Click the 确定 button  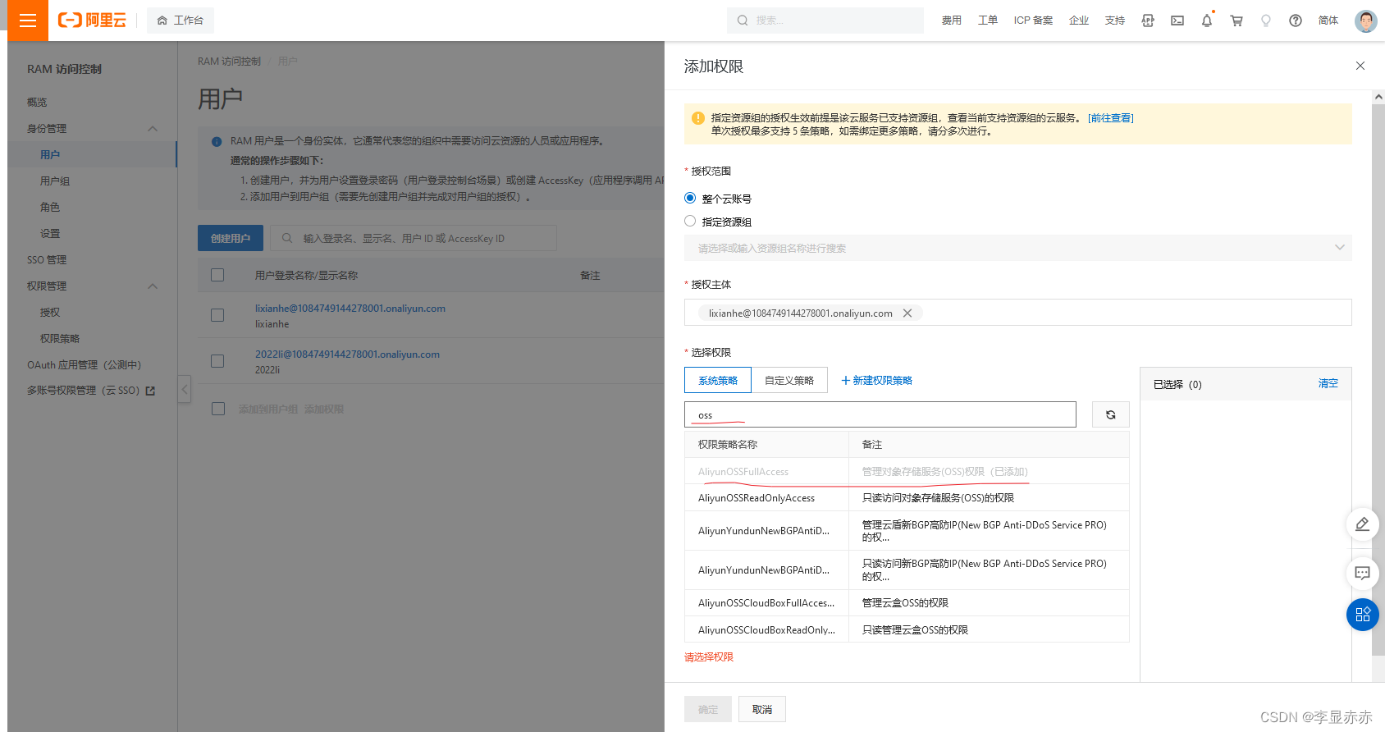708,709
